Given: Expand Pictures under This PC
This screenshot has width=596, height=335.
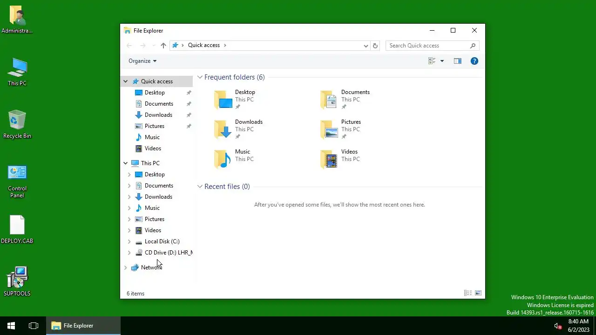Looking at the screenshot, I should click(129, 219).
